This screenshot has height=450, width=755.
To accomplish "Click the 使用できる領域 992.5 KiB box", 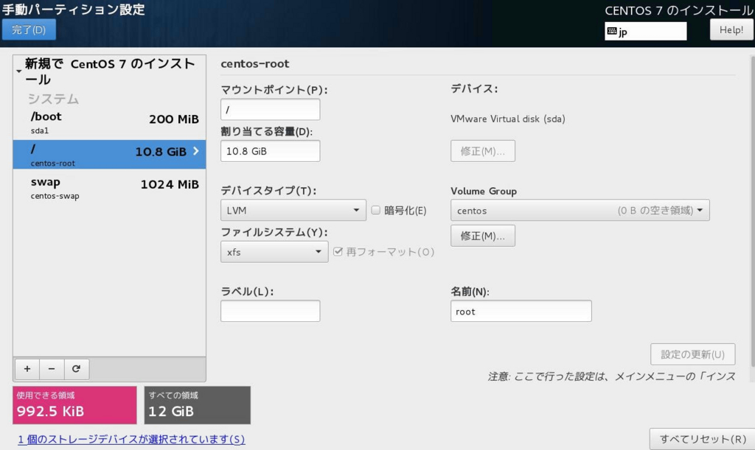I will 74,405.
